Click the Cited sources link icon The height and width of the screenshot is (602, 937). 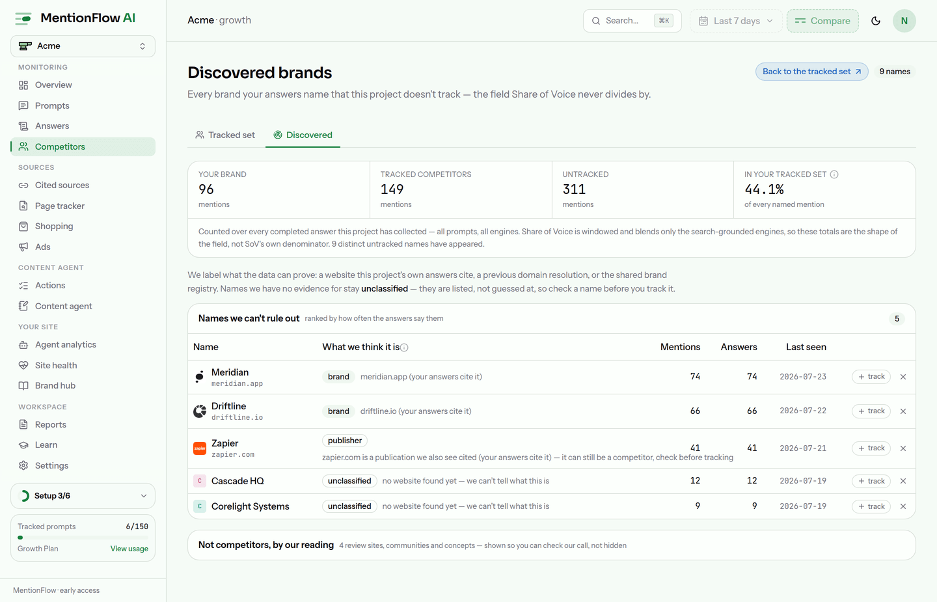tap(23, 185)
